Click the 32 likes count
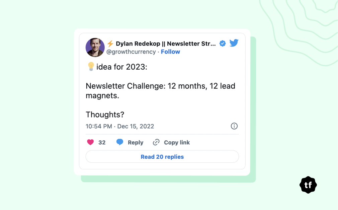The image size is (338, 210). [102, 142]
